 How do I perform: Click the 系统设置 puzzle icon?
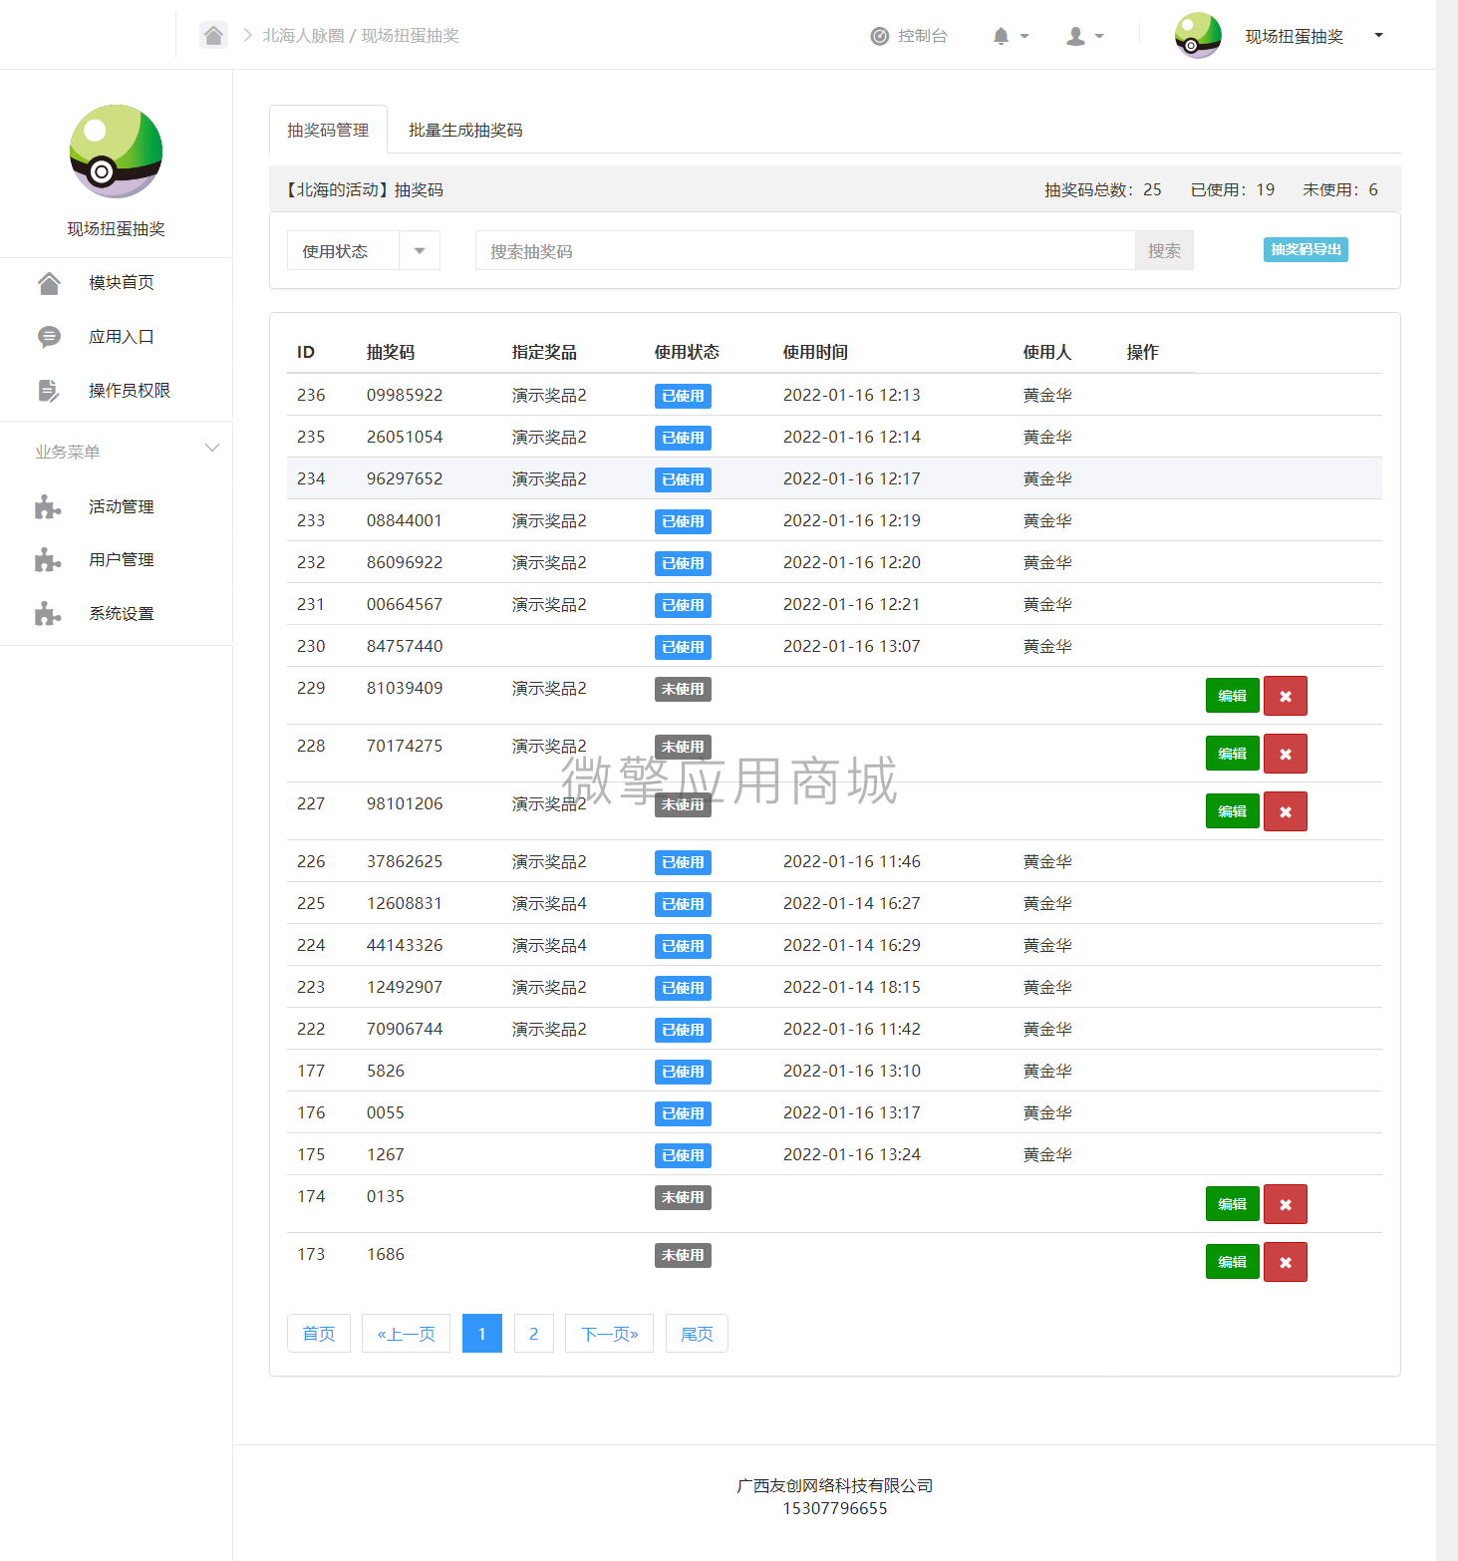[x=48, y=613]
